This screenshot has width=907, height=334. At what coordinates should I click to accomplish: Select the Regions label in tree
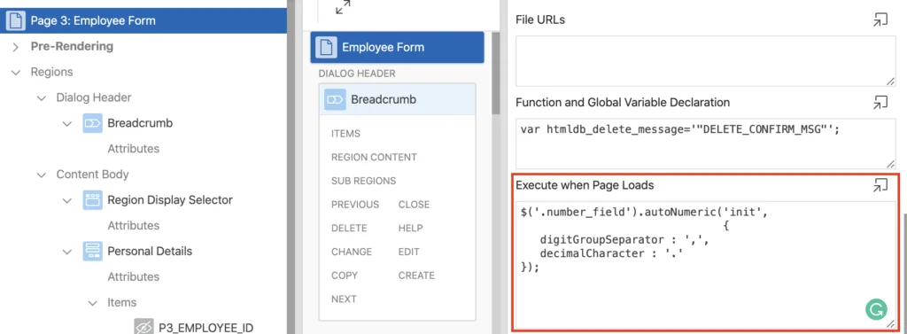coord(51,72)
